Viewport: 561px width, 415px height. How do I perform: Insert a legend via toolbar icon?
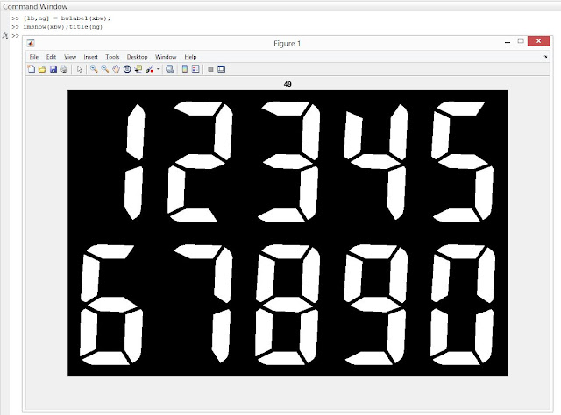[195, 69]
